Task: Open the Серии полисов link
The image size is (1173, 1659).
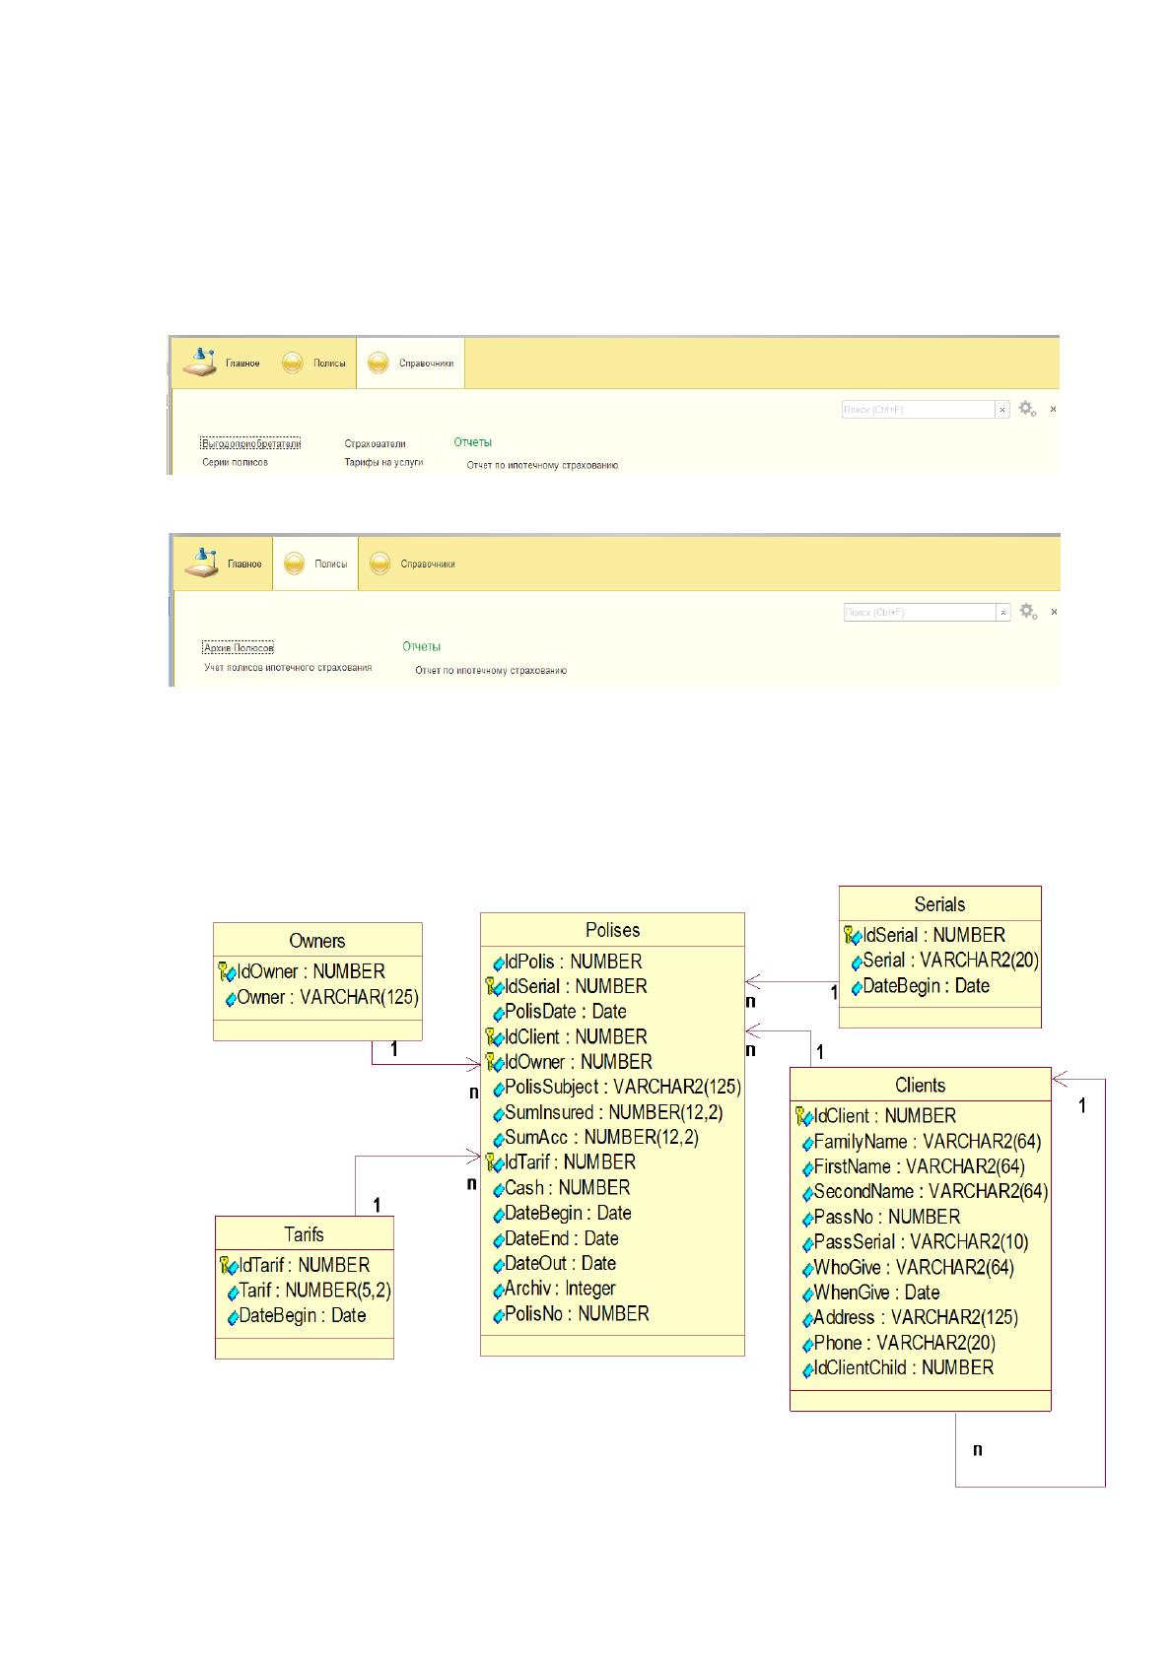Action: pyautogui.click(x=235, y=462)
